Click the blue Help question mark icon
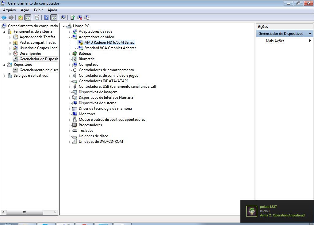Image resolution: width=314 pixels, height=225 pixels. click(x=47, y=17)
